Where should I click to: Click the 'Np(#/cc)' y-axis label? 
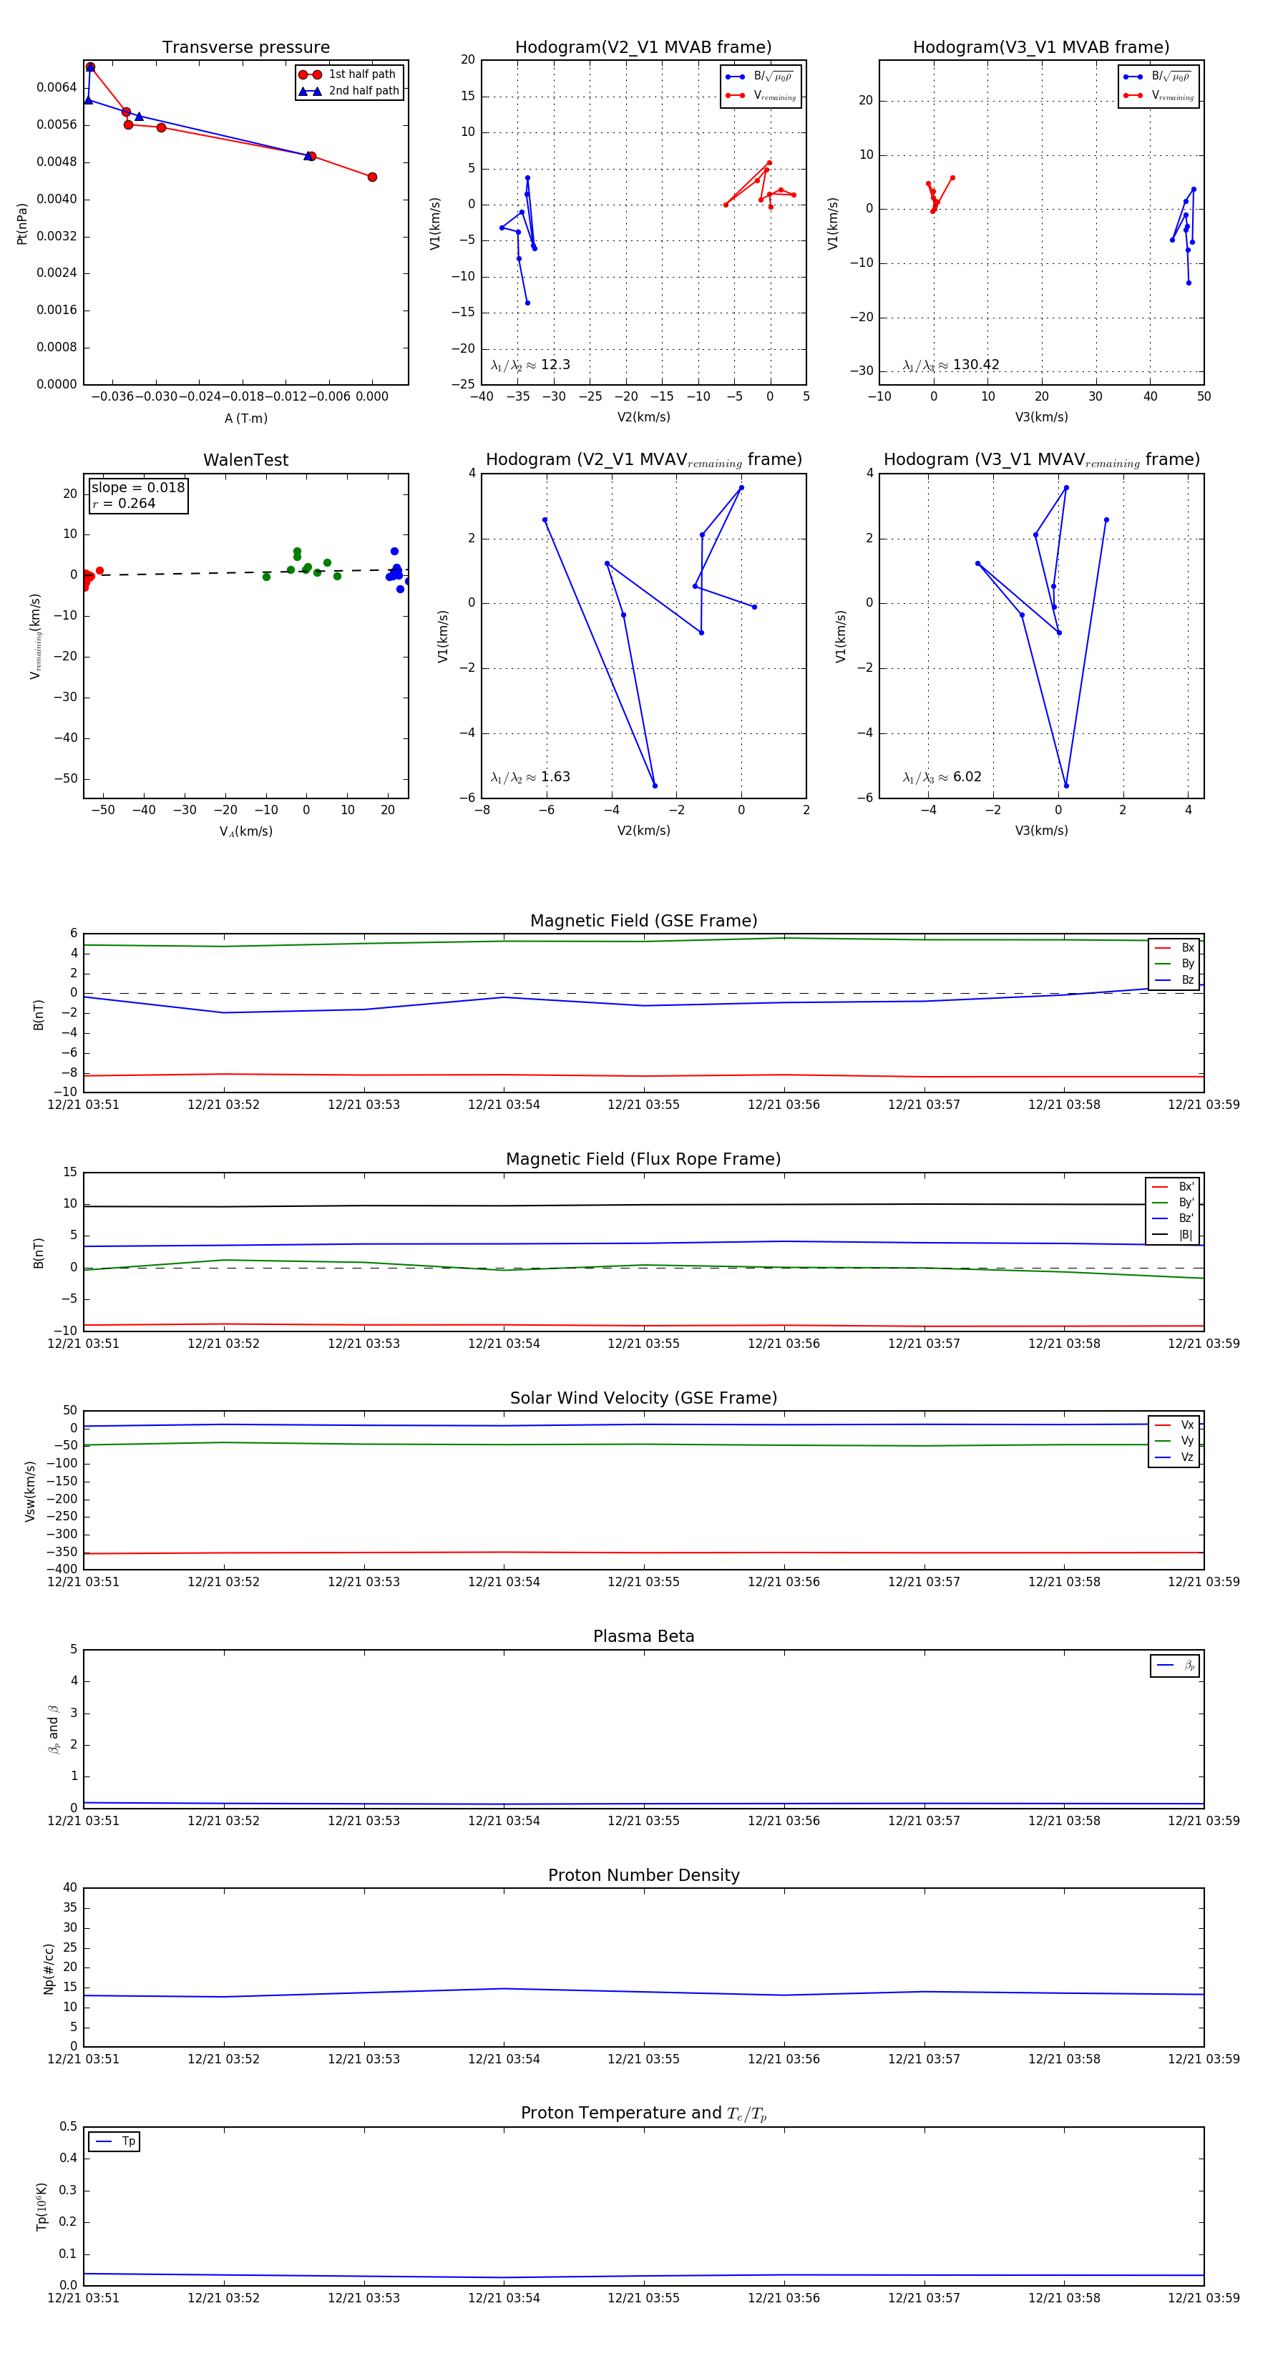click(x=49, y=1967)
